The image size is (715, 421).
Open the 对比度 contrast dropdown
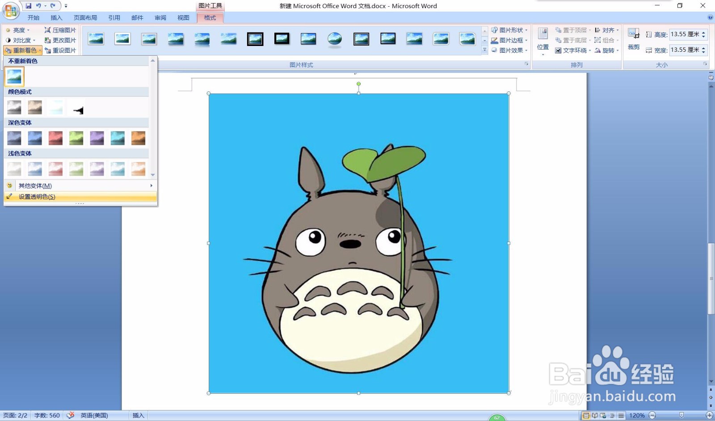pyautogui.click(x=21, y=40)
